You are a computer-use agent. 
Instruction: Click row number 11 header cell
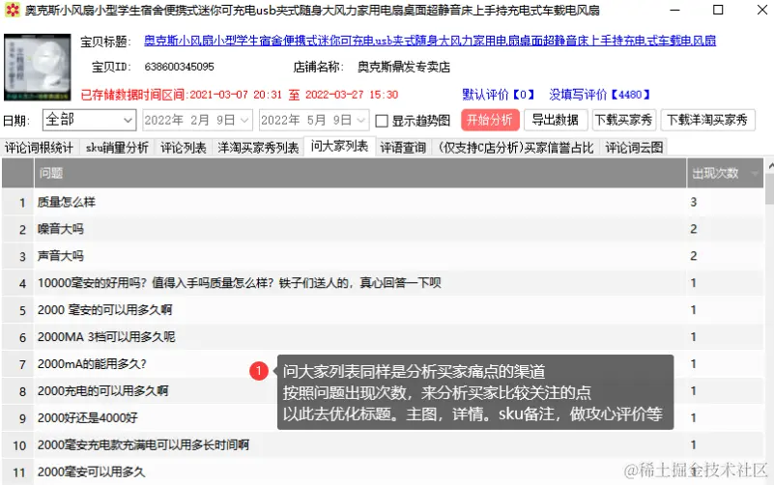click(18, 472)
